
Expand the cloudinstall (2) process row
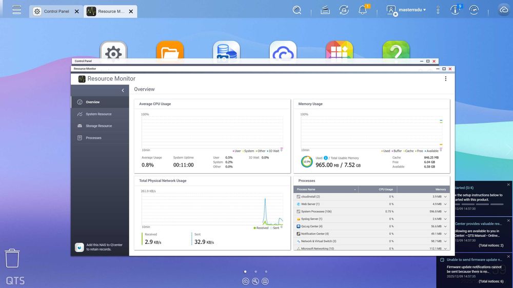(x=445, y=197)
